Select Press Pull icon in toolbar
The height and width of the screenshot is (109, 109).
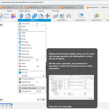coord(21,16)
